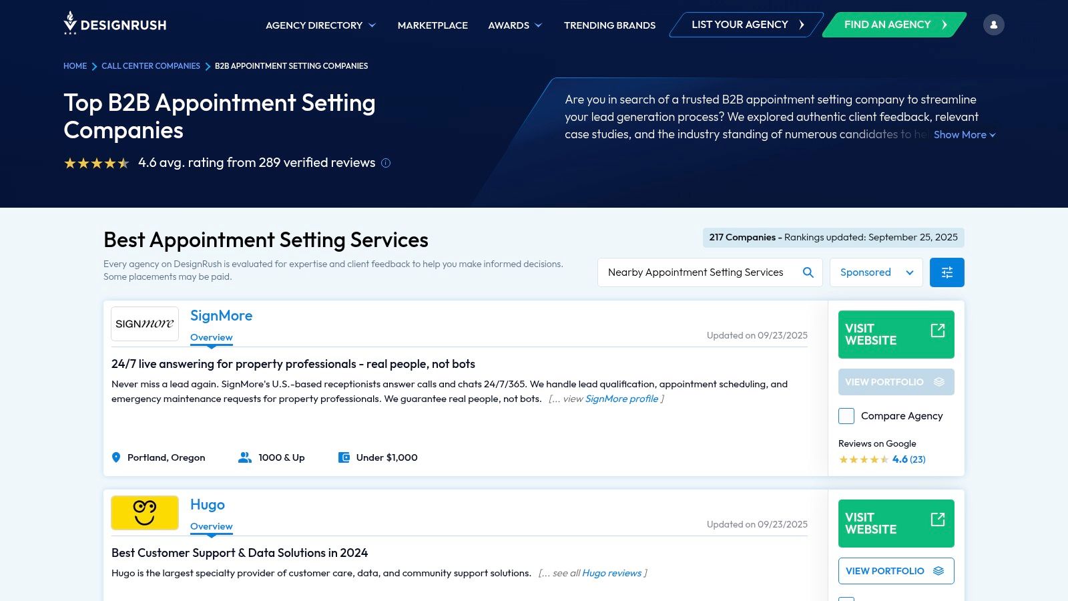
Task: Visit the SignMore website
Action: pos(896,335)
